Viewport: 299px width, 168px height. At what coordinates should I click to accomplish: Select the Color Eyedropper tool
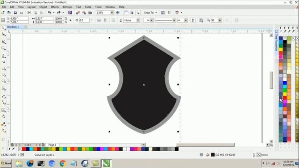[3, 124]
